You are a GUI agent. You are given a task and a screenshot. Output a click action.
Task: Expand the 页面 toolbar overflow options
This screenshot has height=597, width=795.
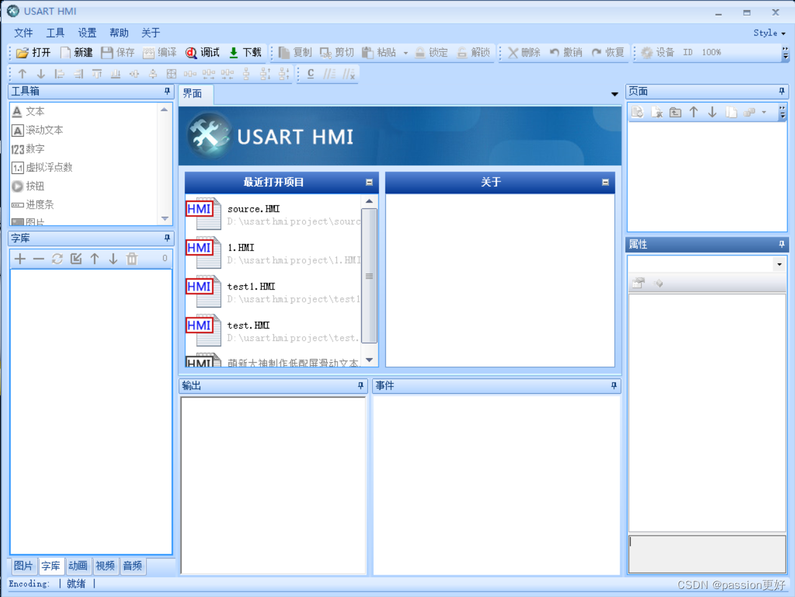[783, 112]
